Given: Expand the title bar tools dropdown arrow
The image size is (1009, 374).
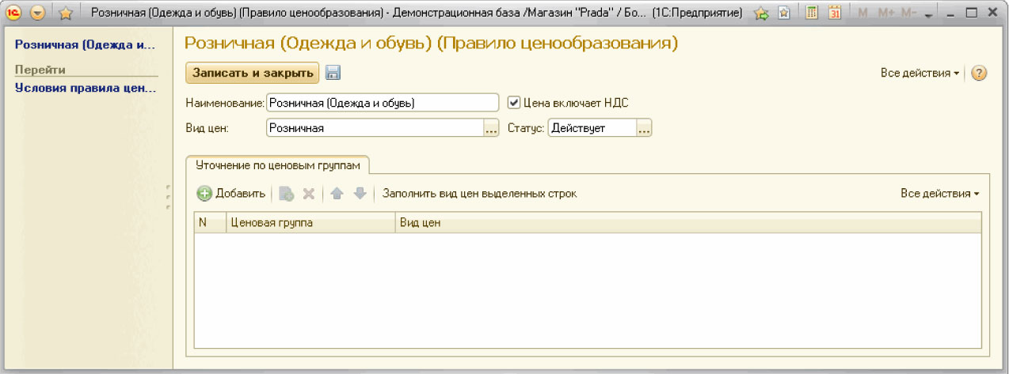Looking at the screenshot, I should pyautogui.click(x=930, y=14).
